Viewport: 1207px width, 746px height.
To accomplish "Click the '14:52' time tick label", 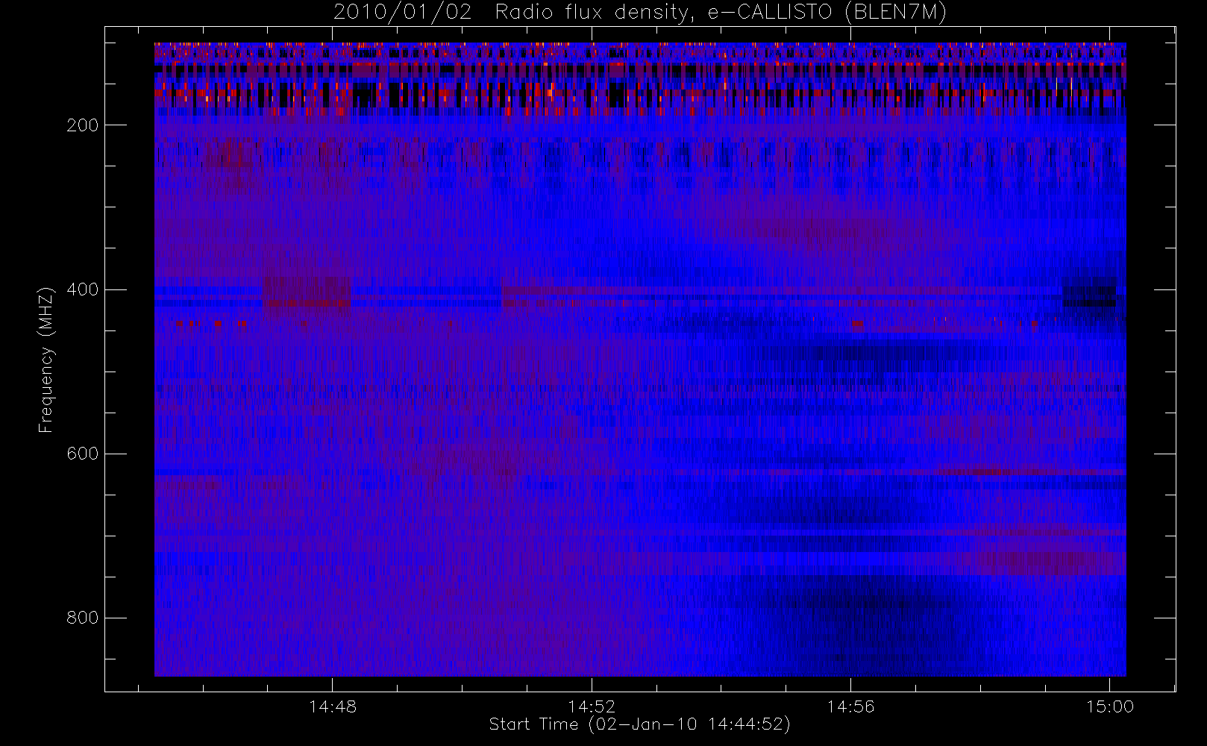I will point(592,706).
